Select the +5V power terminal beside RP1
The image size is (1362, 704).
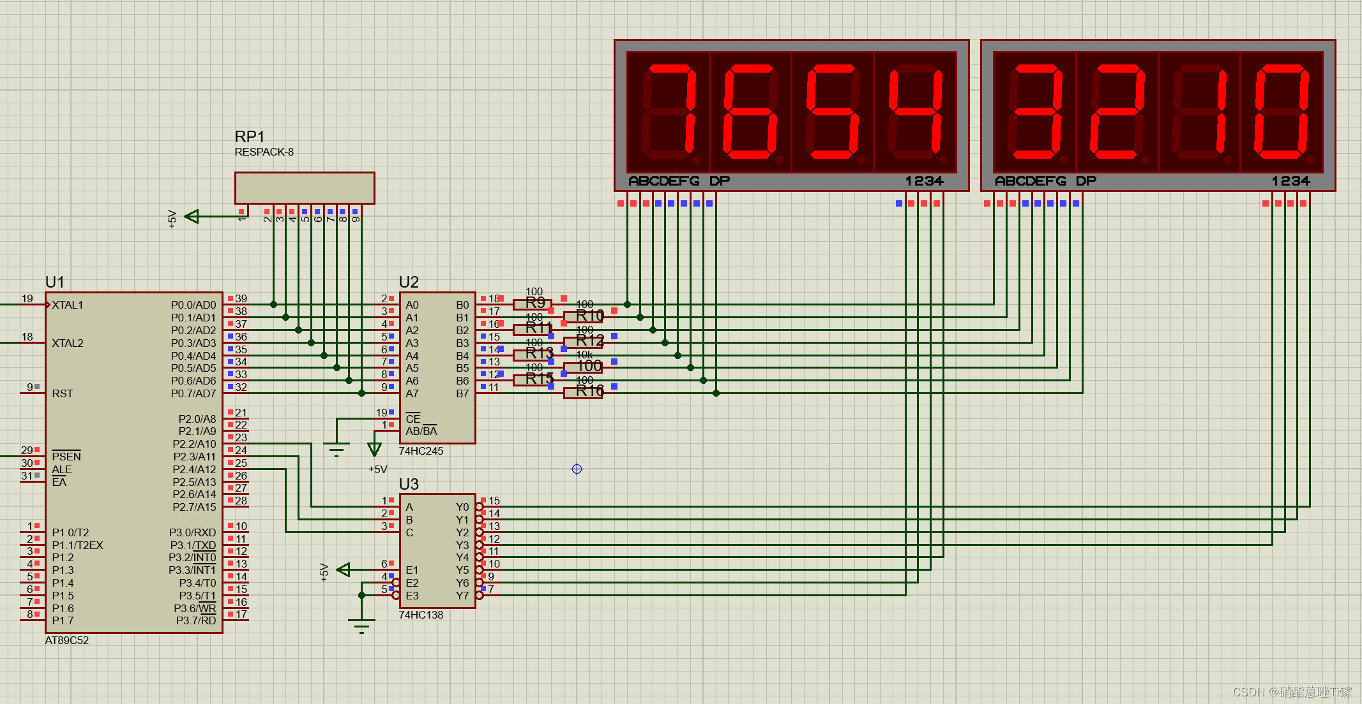[192, 217]
